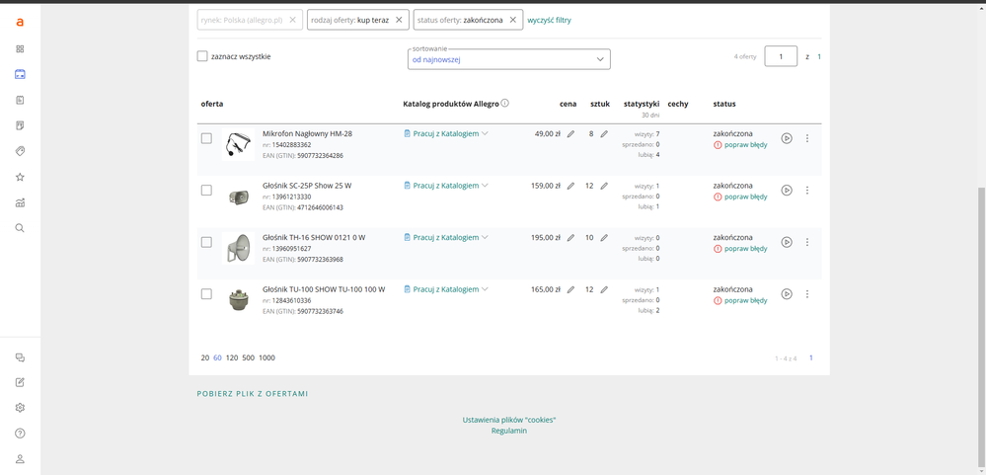Click the edit note icon in sidebar
This screenshot has width=986, height=475.
tap(20, 382)
